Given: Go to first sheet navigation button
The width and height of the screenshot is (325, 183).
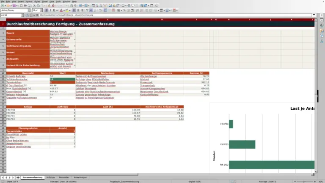Looking at the screenshot, I should (x=3, y=177).
